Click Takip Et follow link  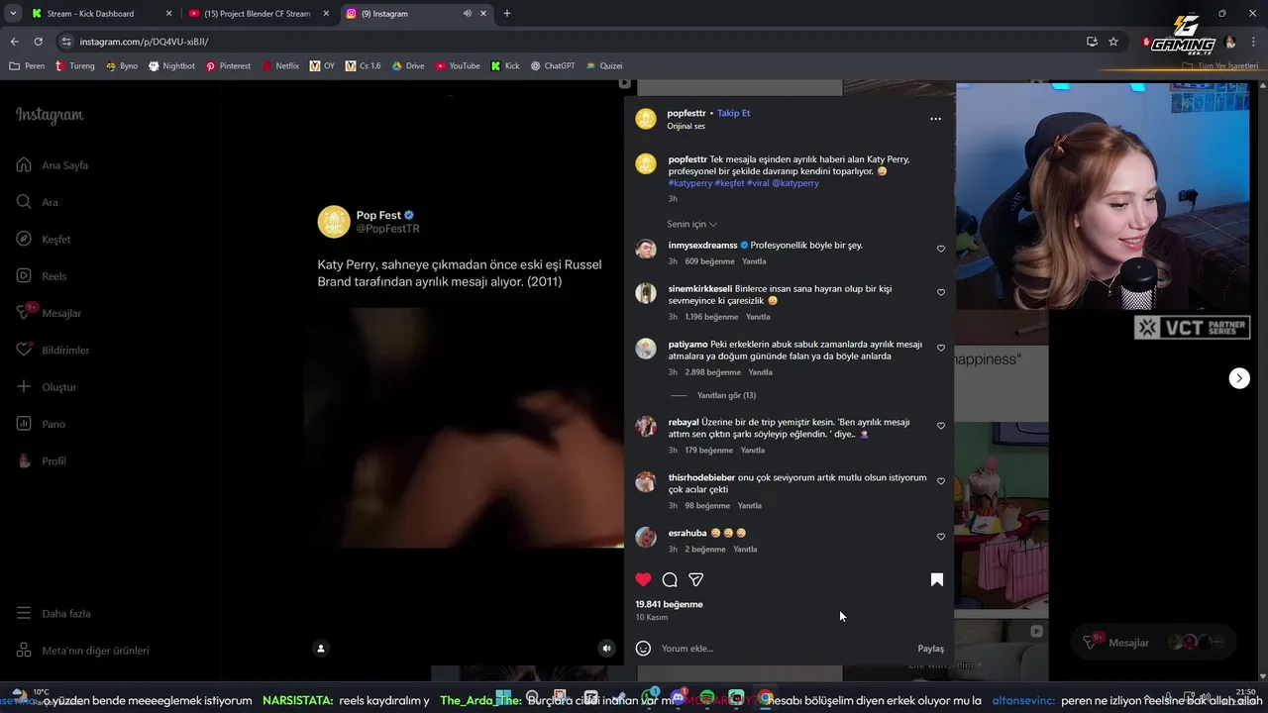(734, 113)
